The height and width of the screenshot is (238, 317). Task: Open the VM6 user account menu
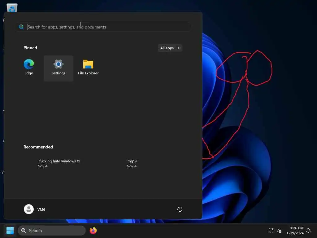pyautogui.click(x=35, y=209)
